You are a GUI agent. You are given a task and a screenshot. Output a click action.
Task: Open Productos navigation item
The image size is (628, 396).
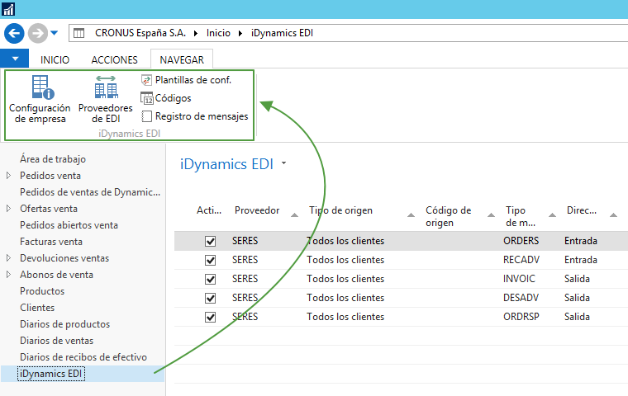(x=42, y=290)
